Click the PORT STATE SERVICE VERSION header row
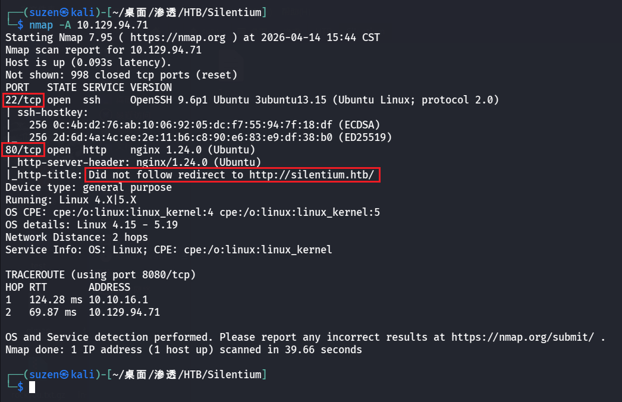Screen dimensions: 622x402 pos(89,87)
